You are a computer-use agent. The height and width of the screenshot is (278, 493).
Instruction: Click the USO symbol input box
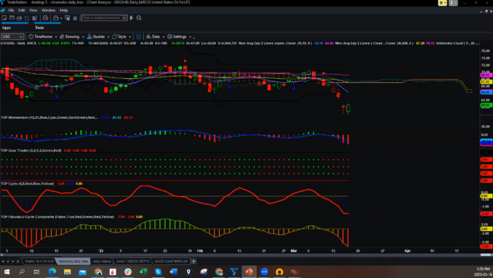click(x=12, y=37)
